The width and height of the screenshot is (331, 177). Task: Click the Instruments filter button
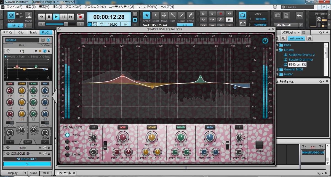tap(297, 38)
